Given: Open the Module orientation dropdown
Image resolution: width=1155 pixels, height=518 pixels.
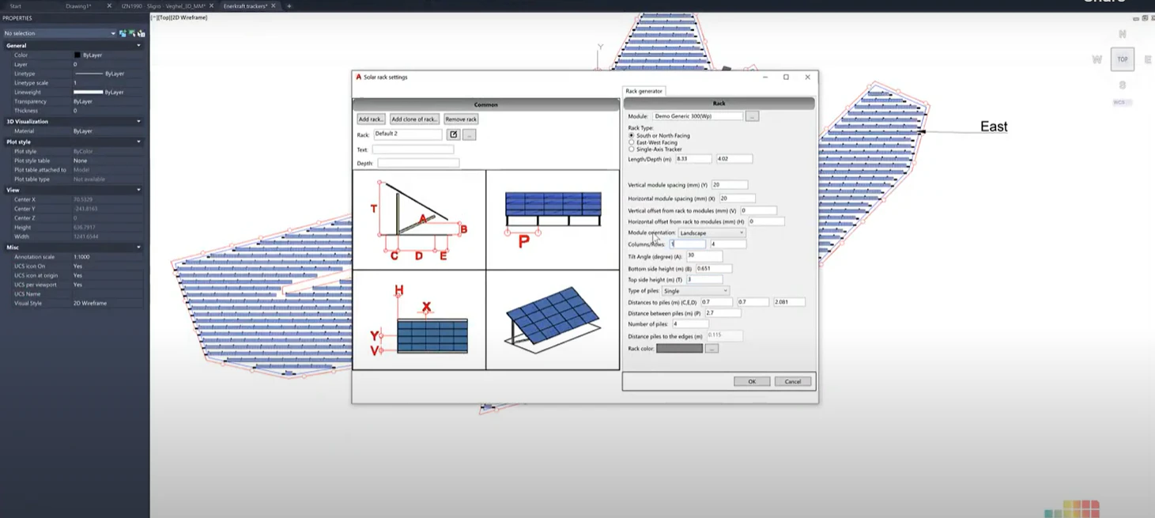Looking at the screenshot, I should click(x=741, y=233).
